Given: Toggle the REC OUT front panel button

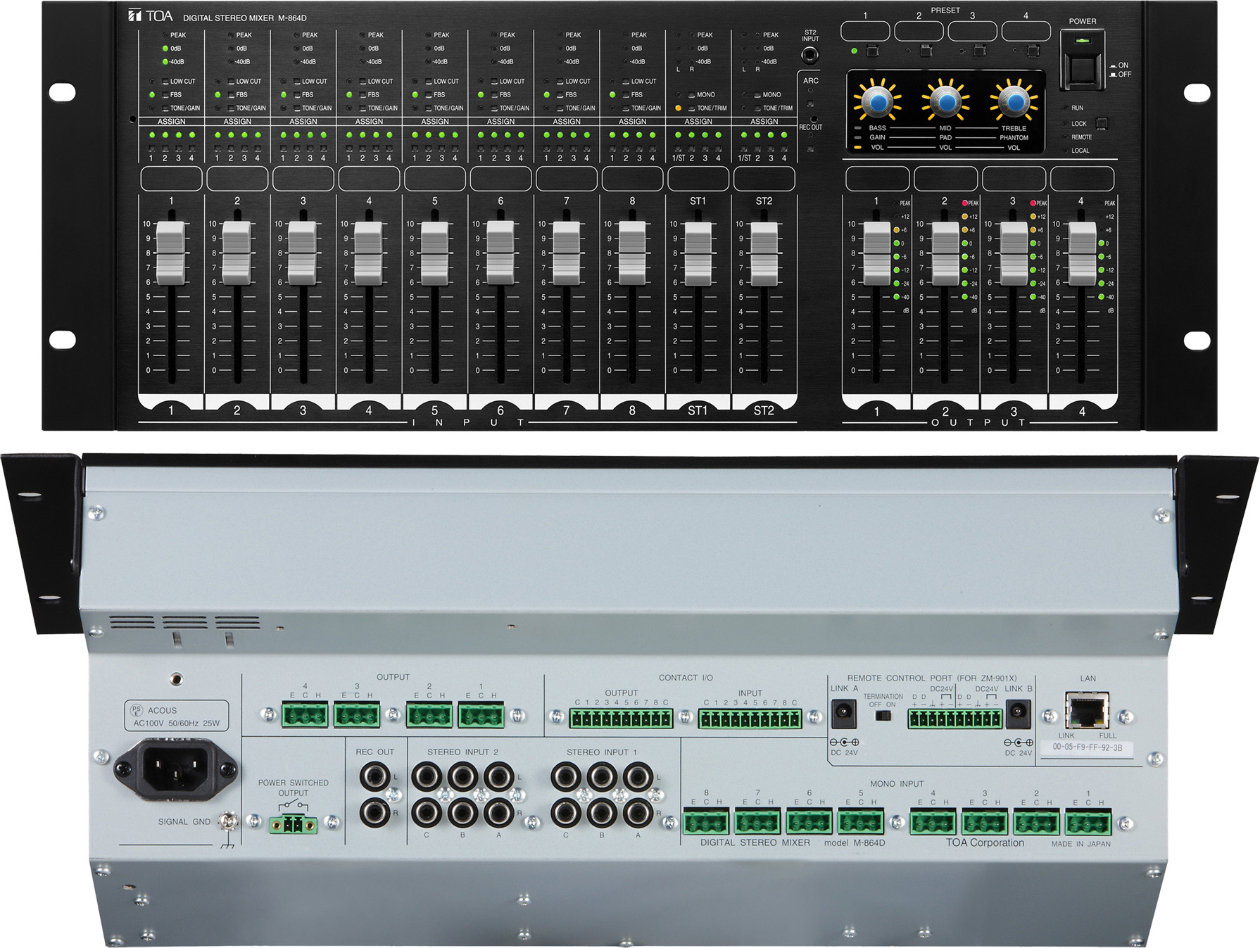Looking at the screenshot, I should (x=810, y=148).
